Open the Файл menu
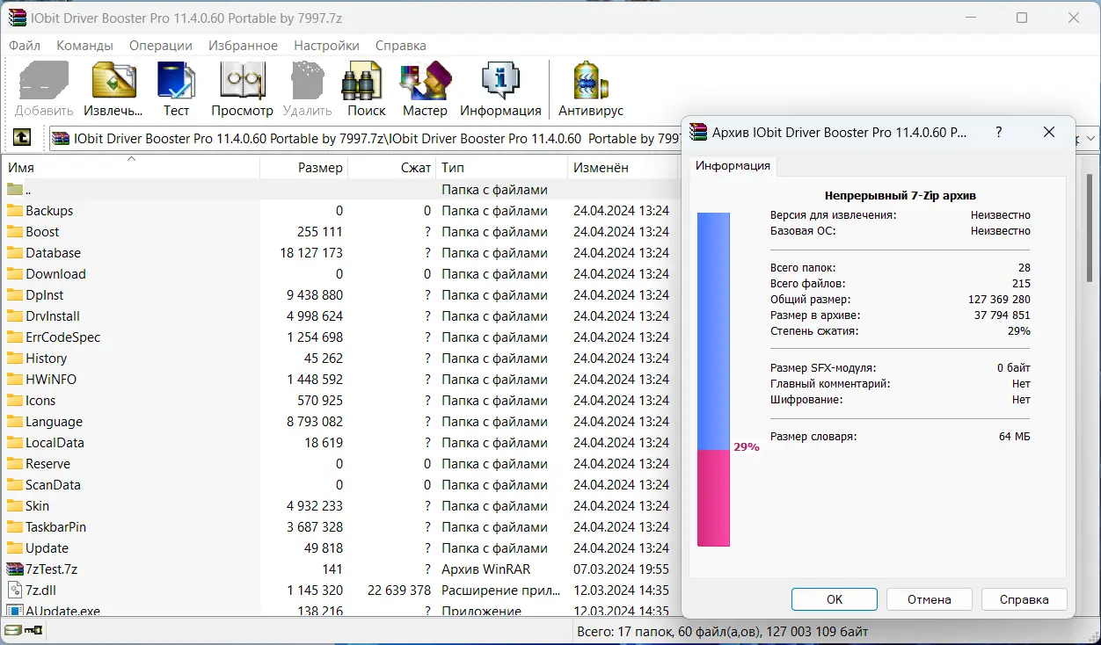1101x645 pixels. pos(24,45)
